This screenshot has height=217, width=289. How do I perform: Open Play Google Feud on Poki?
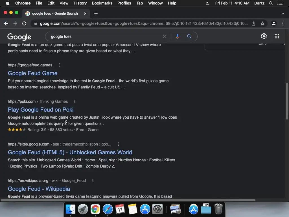point(41,110)
